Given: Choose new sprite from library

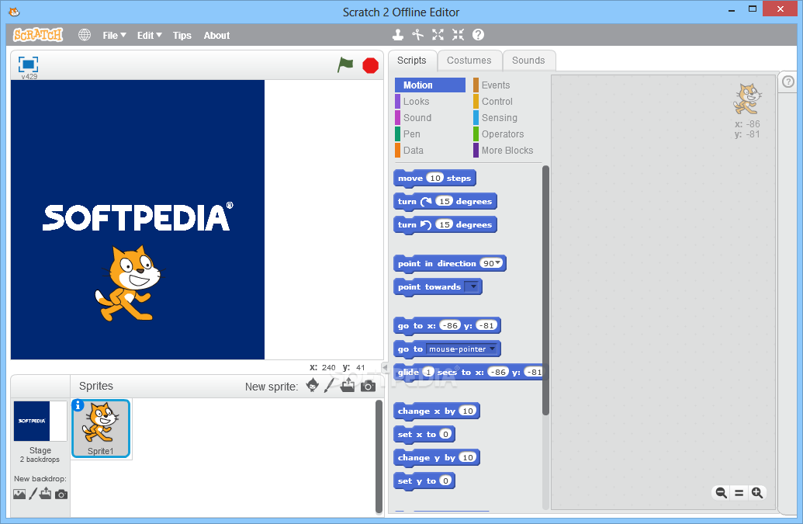Looking at the screenshot, I should [x=312, y=385].
